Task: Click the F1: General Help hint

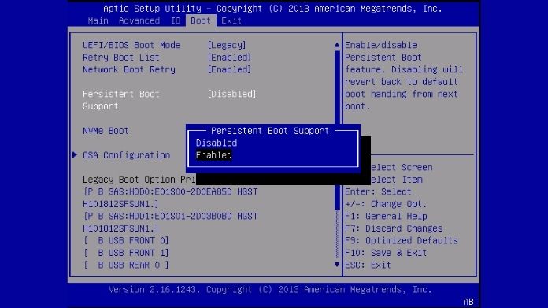Action: pyautogui.click(x=386, y=216)
